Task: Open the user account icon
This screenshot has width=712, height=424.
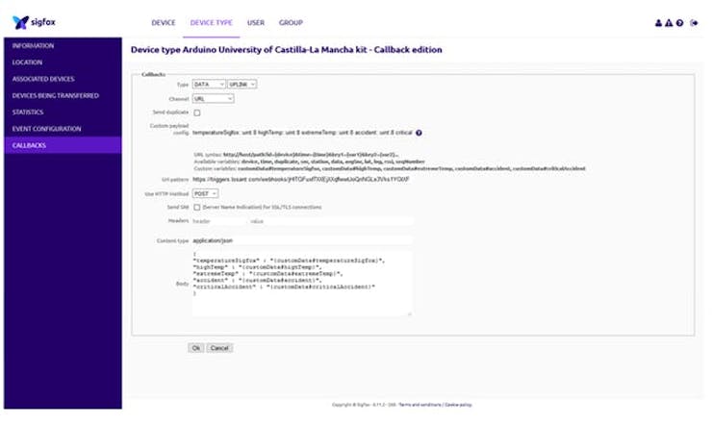Action: (x=658, y=23)
